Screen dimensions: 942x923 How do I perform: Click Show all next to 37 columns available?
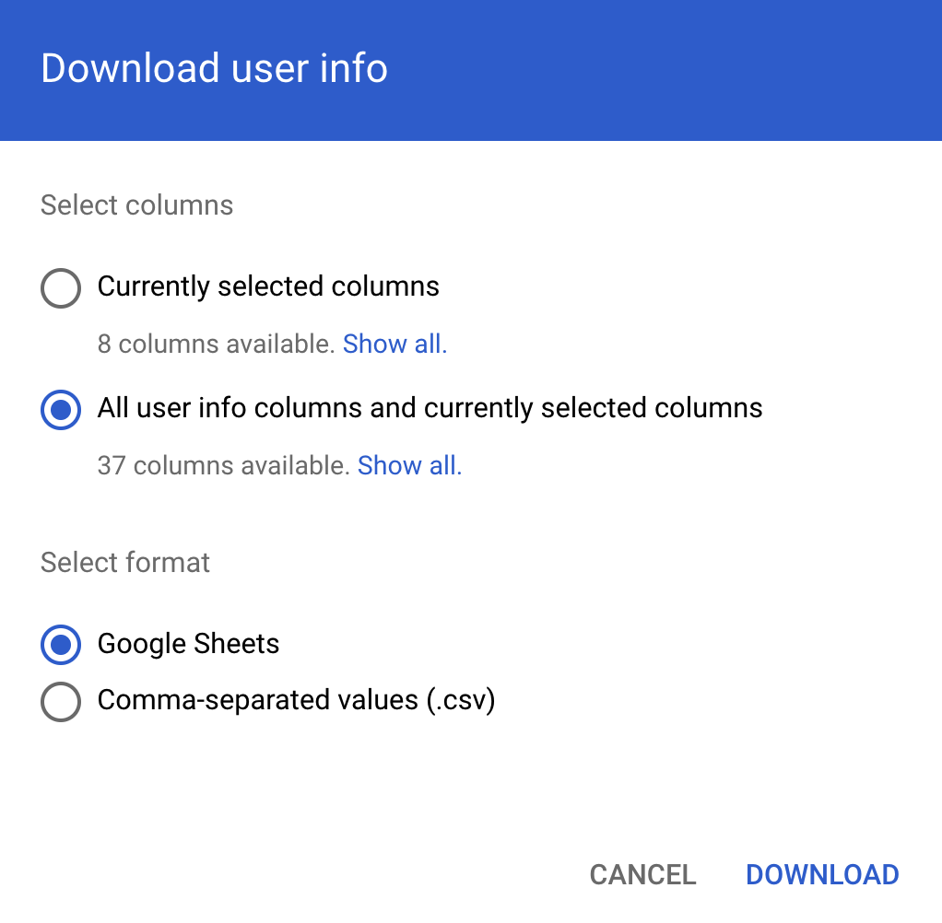click(x=409, y=465)
